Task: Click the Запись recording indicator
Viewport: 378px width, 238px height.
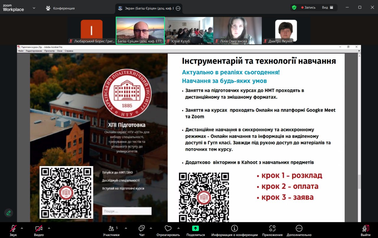Action: [x=308, y=7]
